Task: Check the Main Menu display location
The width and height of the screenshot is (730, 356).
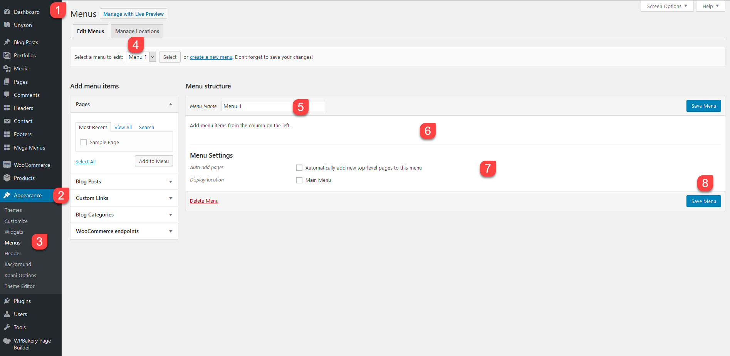Action: [299, 180]
